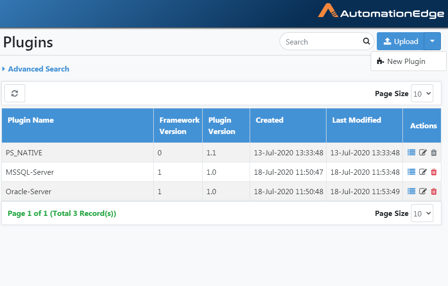Delete the MSSQL-Server plugin
The height and width of the screenshot is (286, 448).
pyautogui.click(x=434, y=172)
